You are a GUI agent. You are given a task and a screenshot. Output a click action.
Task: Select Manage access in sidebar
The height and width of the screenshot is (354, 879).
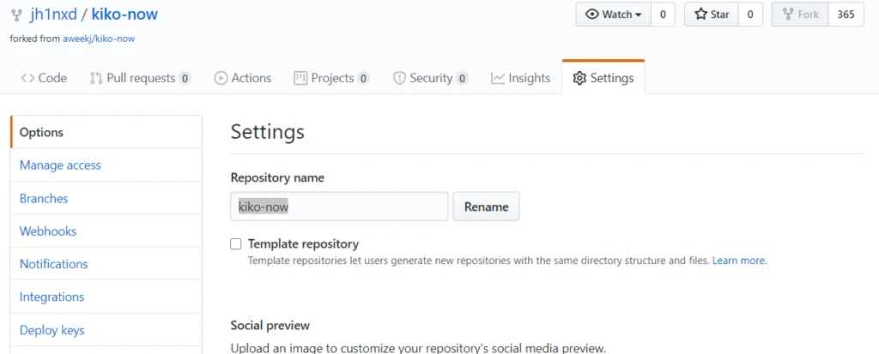(60, 165)
